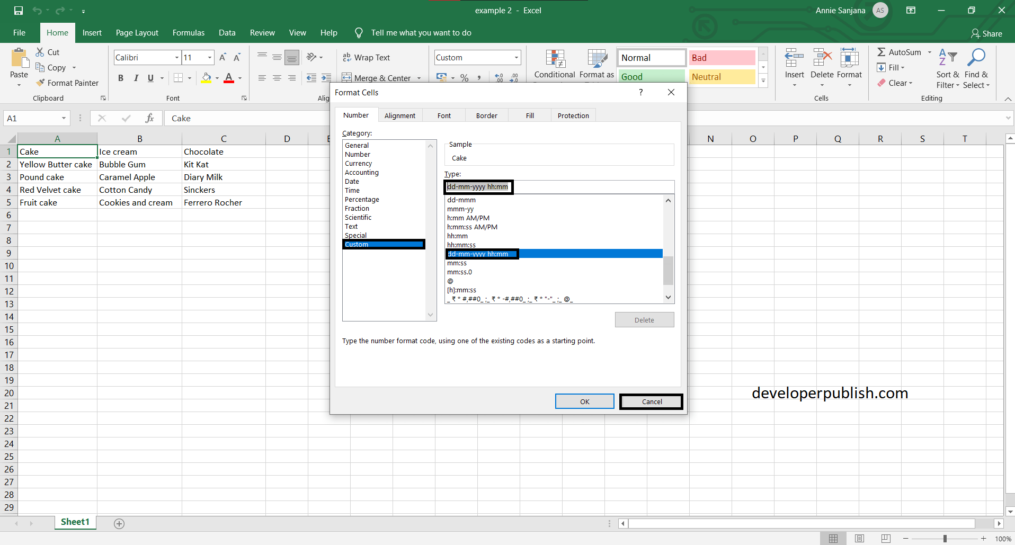Open the Find & Select magnifier icon
The width and height of the screenshot is (1015, 545).
tap(976, 58)
